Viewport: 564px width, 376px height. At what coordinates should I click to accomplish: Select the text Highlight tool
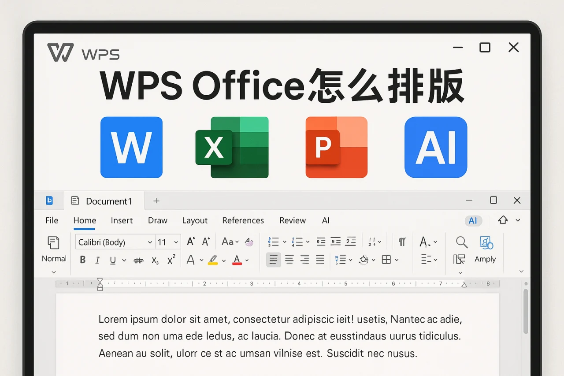pyautogui.click(x=212, y=260)
